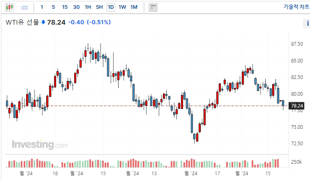
Task: Click the 78.24 price tag on axis
Action: [x=296, y=106]
